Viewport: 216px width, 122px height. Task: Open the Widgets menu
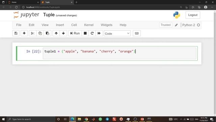point(107,25)
